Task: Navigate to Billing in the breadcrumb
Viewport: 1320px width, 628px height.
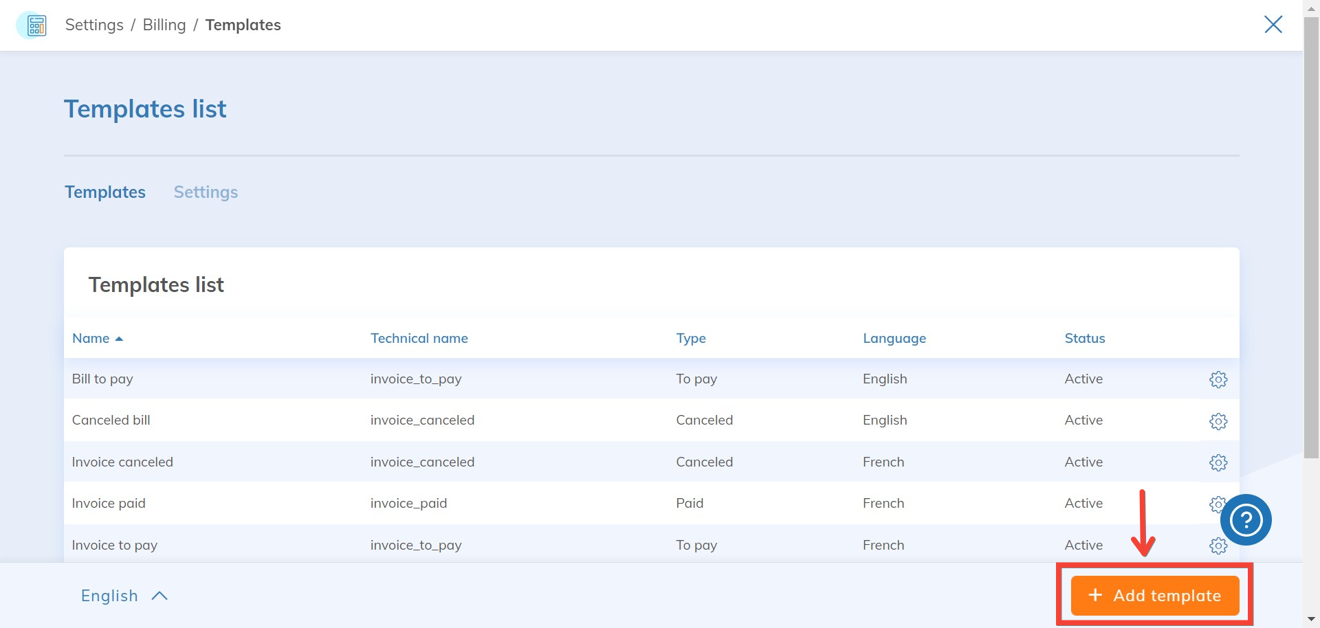Action: tap(164, 25)
